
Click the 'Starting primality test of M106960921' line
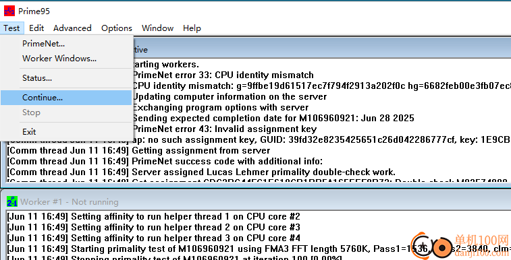click(259, 249)
